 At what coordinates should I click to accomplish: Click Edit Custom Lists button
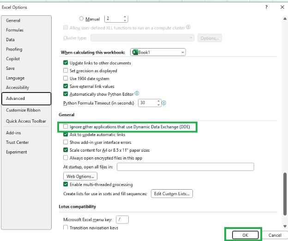click(x=172, y=194)
